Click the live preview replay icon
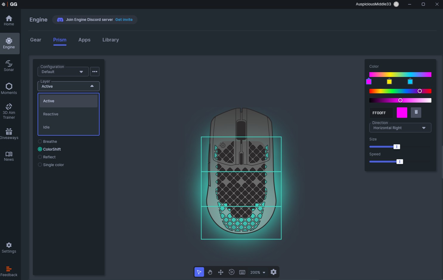Screen dimensions: 443x280 pyautogui.click(x=231, y=272)
